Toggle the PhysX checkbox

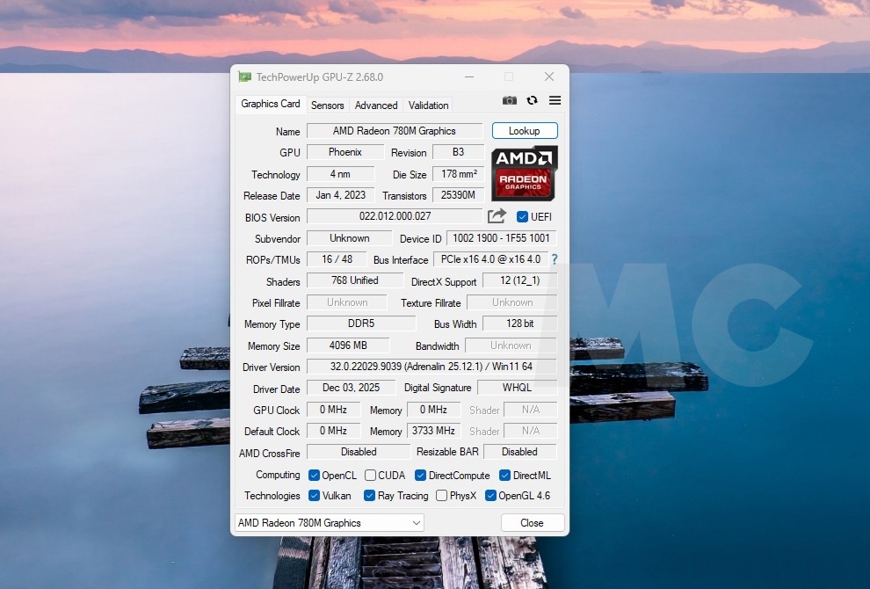pyautogui.click(x=441, y=496)
